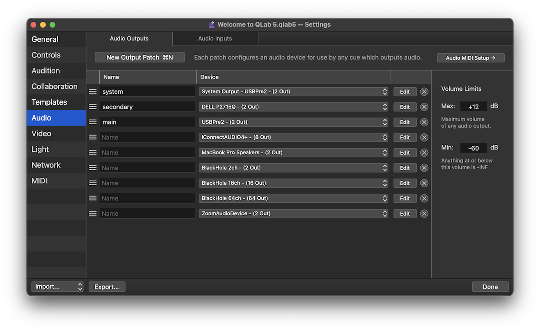Click Export button

[x=107, y=287]
